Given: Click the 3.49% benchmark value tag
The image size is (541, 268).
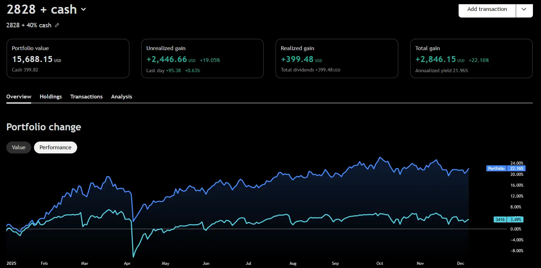Looking at the screenshot, I should point(516,220).
